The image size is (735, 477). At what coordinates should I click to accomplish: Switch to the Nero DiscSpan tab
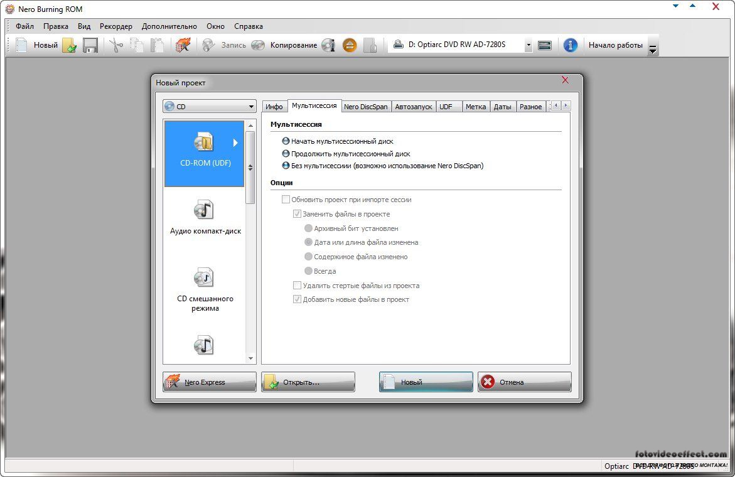click(x=366, y=106)
